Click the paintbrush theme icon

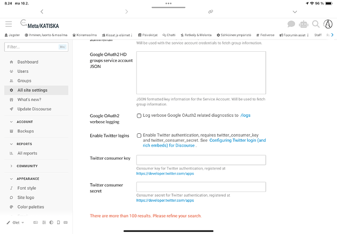point(8,223)
